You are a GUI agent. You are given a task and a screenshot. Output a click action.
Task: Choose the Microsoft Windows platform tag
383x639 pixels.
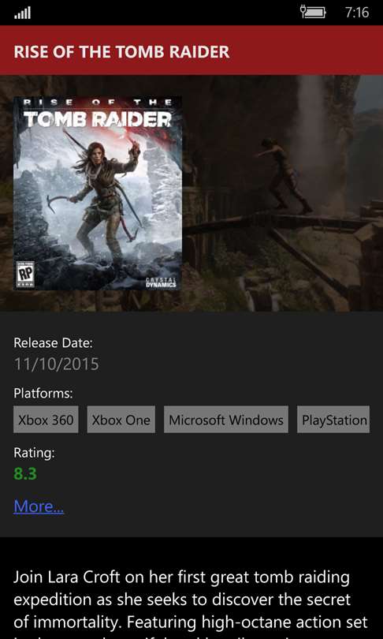coord(226,420)
